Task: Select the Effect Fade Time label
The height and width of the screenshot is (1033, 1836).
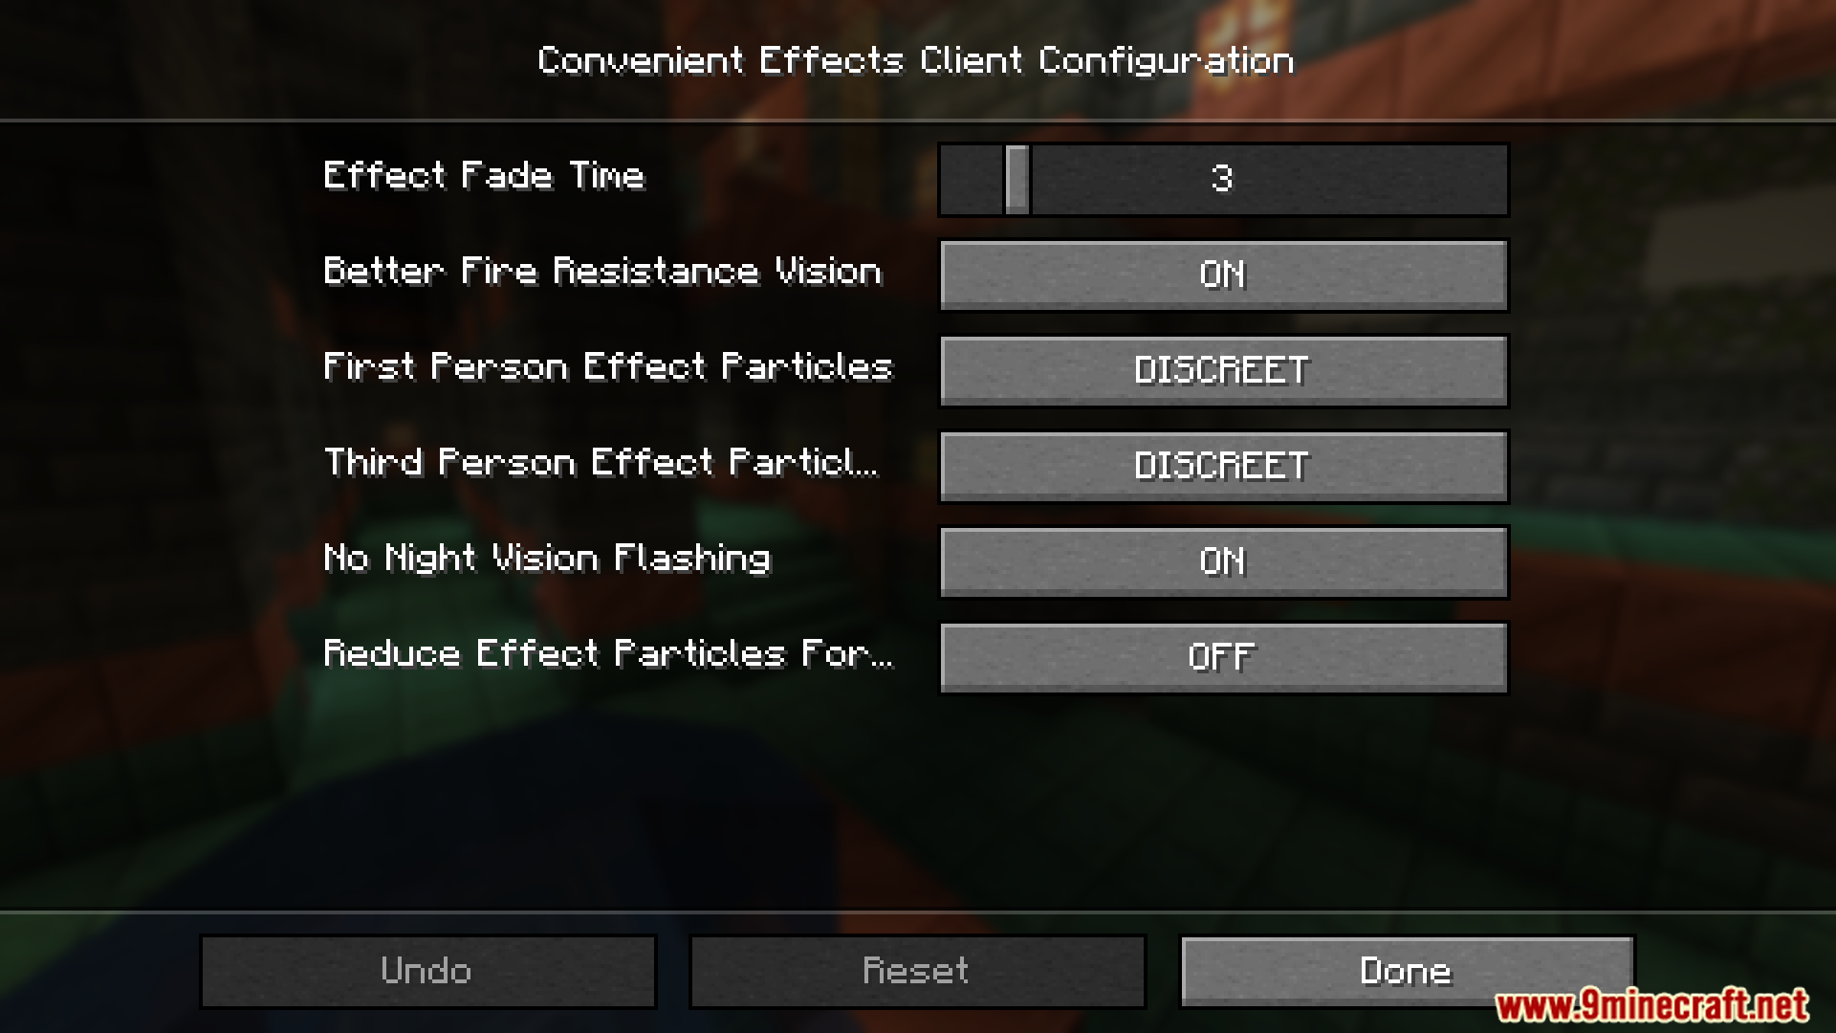Action: tap(484, 176)
